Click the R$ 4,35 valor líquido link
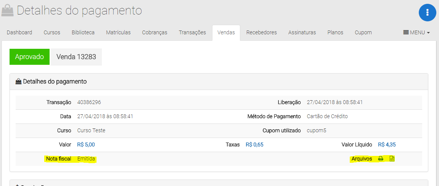This screenshot has width=439, height=186. click(387, 144)
